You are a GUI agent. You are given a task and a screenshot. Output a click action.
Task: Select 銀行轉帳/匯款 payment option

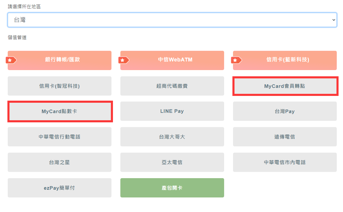(x=60, y=61)
